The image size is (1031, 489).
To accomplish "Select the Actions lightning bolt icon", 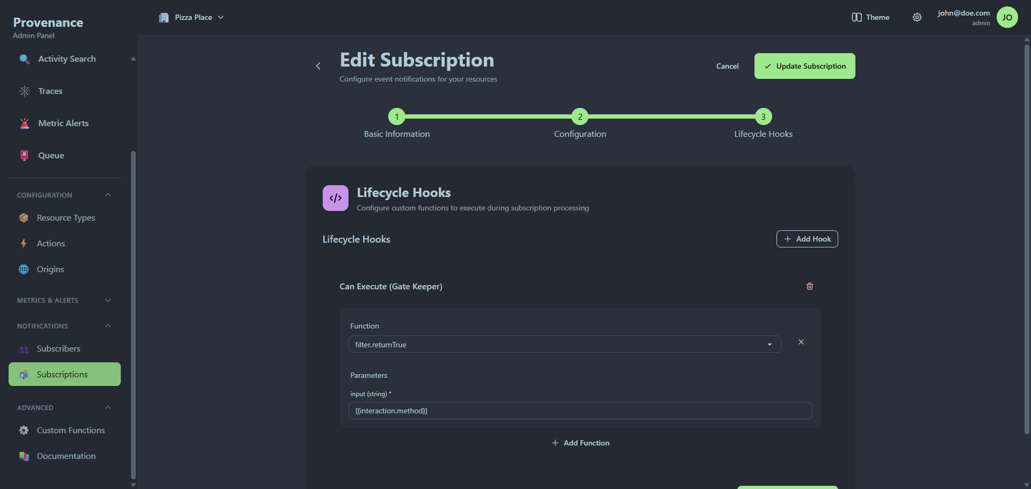I will [24, 243].
